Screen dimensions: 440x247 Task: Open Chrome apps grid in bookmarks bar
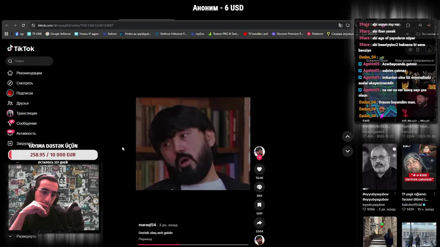point(6,34)
